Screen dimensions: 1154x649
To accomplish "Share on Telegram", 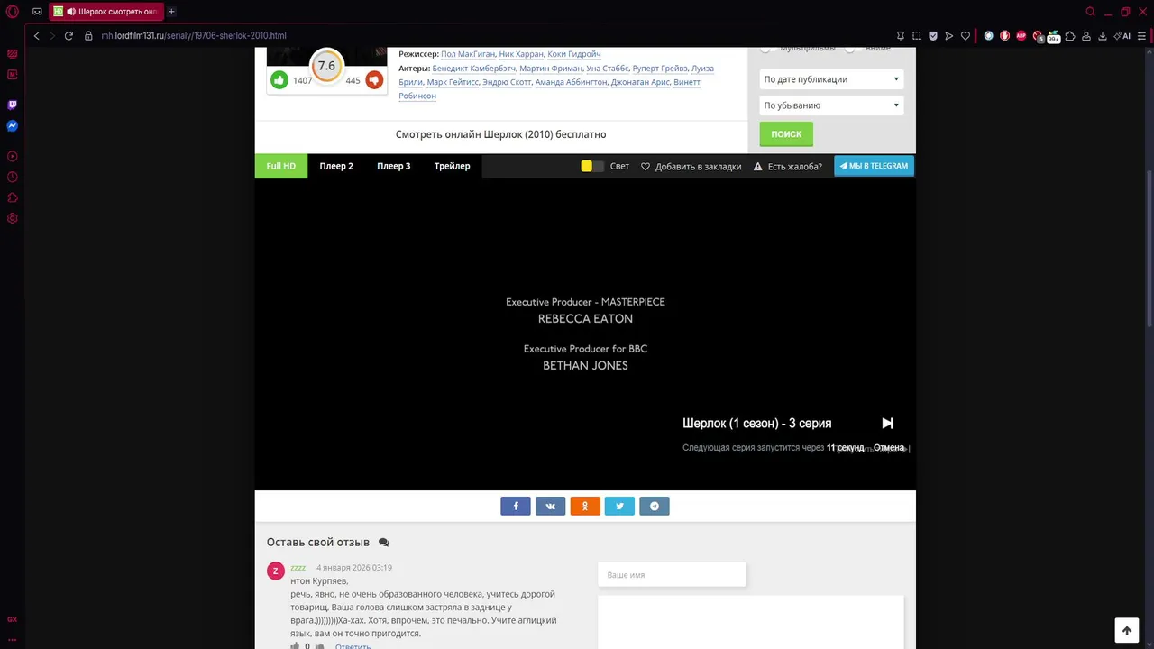I will coord(655,506).
